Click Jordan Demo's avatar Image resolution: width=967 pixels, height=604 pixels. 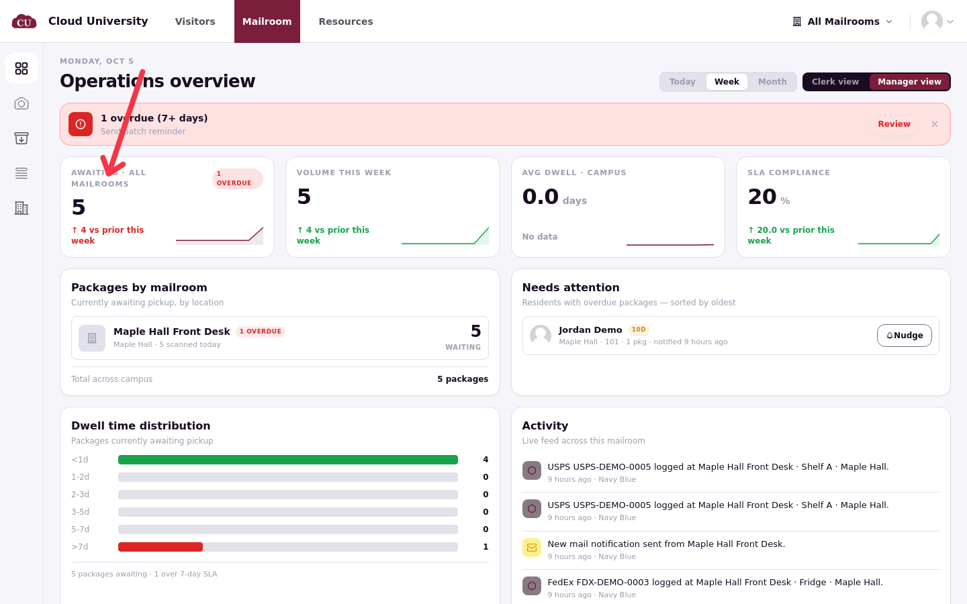541,335
